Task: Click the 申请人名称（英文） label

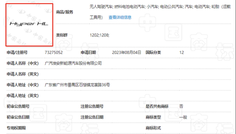Action: (x=23, y=74)
